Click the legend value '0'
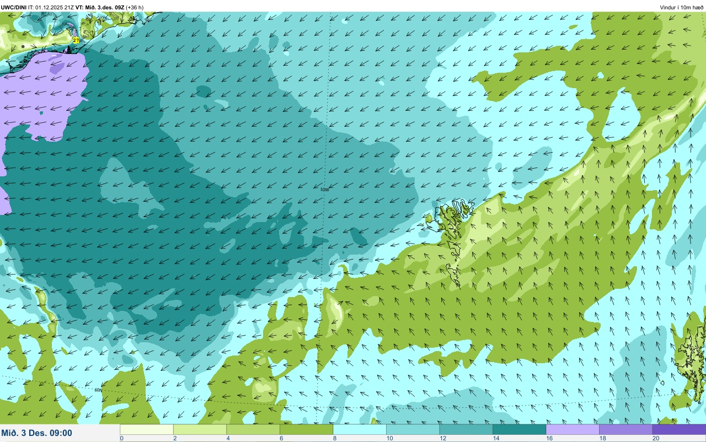The width and height of the screenshot is (706, 442). pyautogui.click(x=121, y=439)
